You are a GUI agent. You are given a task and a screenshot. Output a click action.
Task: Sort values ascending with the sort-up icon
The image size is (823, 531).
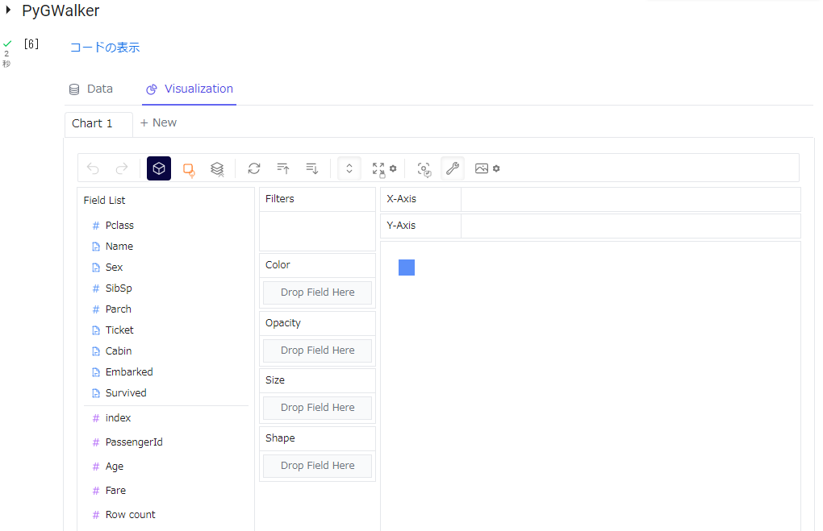(283, 168)
